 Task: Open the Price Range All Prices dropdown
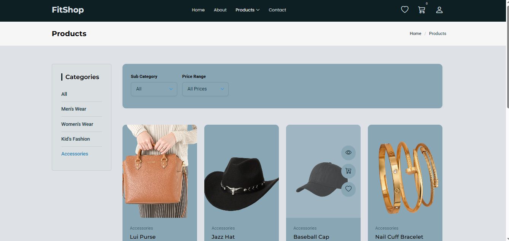205,89
